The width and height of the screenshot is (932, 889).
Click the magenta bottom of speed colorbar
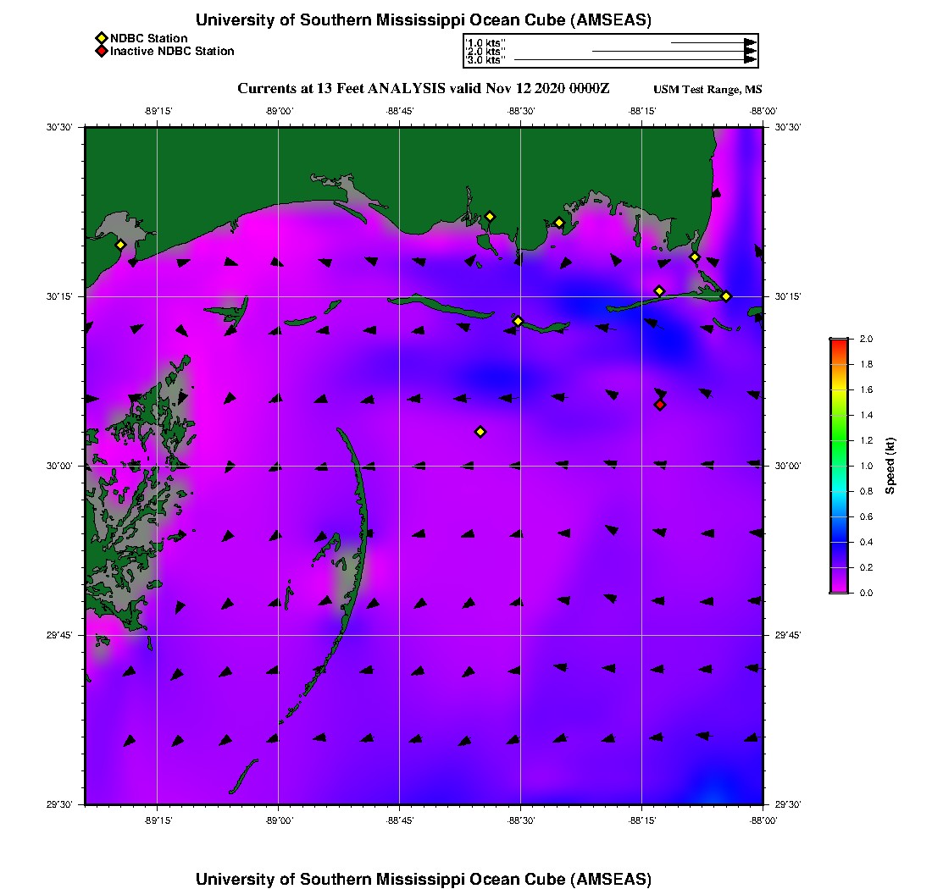(838, 588)
